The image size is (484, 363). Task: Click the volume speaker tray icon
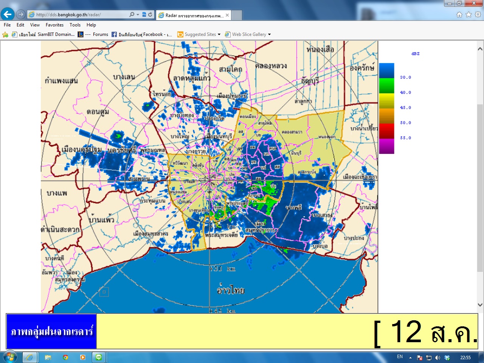click(x=437, y=358)
